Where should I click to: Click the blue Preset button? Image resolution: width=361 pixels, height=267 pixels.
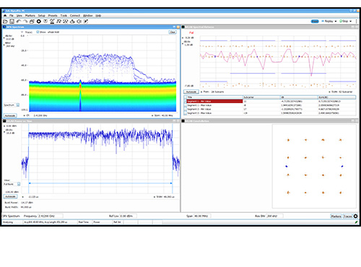pos(315,22)
